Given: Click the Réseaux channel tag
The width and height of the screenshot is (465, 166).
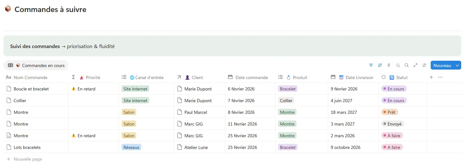Looking at the screenshot, I should click(x=131, y=147).
